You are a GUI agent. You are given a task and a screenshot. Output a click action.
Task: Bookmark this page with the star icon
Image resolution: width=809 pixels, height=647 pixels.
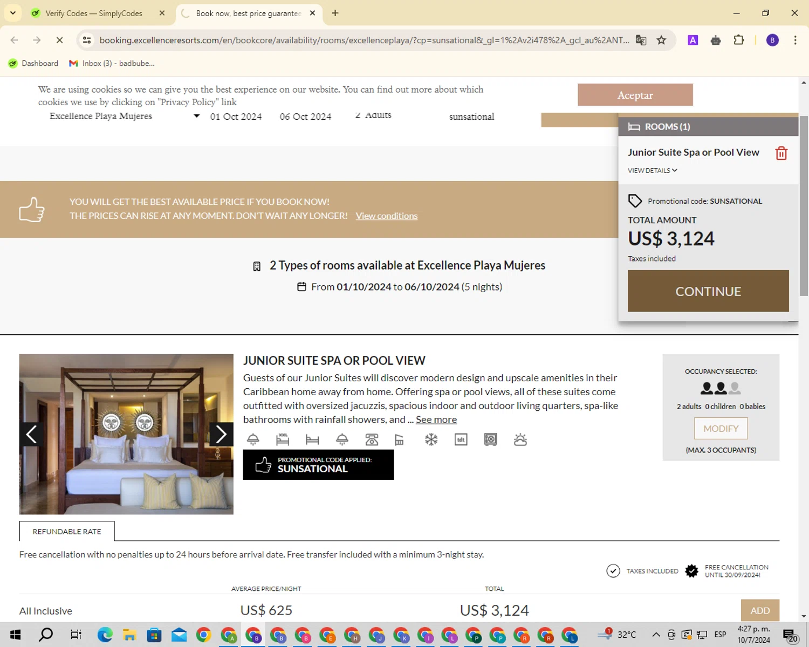(x=661, y=40)
